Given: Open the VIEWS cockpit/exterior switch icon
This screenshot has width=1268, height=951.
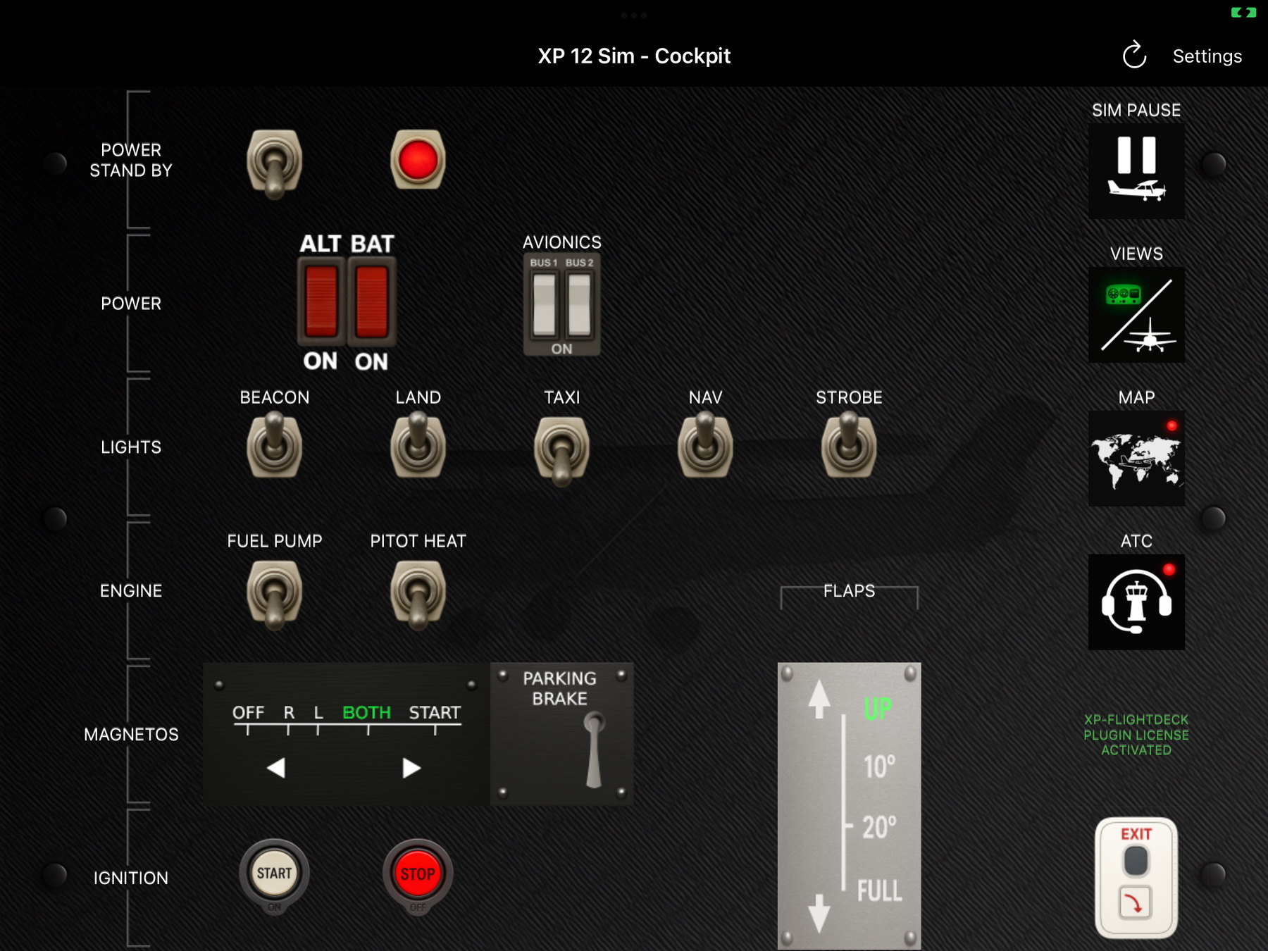Looking at the screenshot, I should [x=1136, y=315].
